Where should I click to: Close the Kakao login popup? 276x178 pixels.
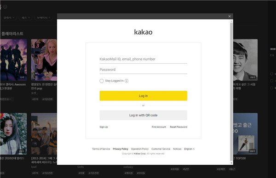pyautogui.click(x=230, y=17)
